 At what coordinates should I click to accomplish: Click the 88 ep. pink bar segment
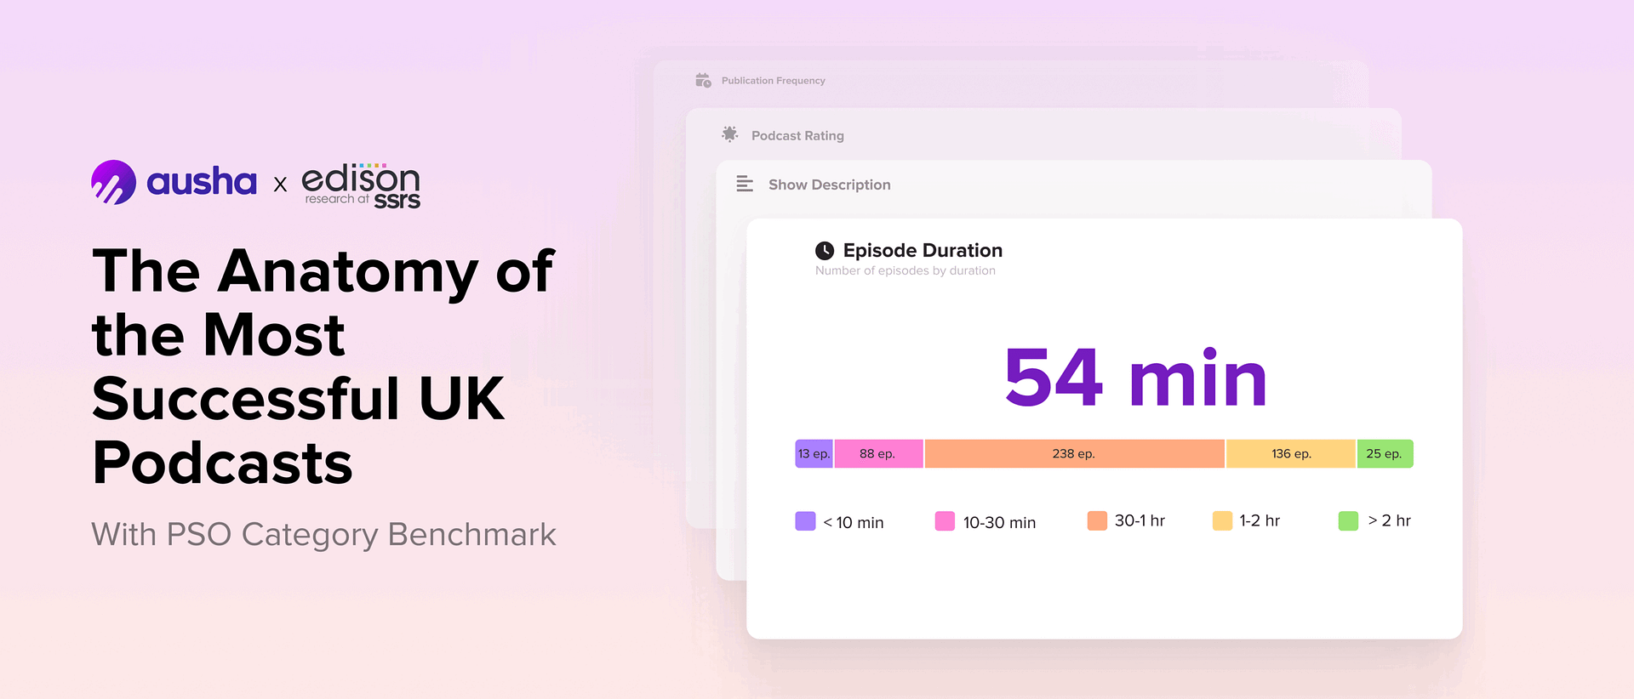tap(878, 454)
